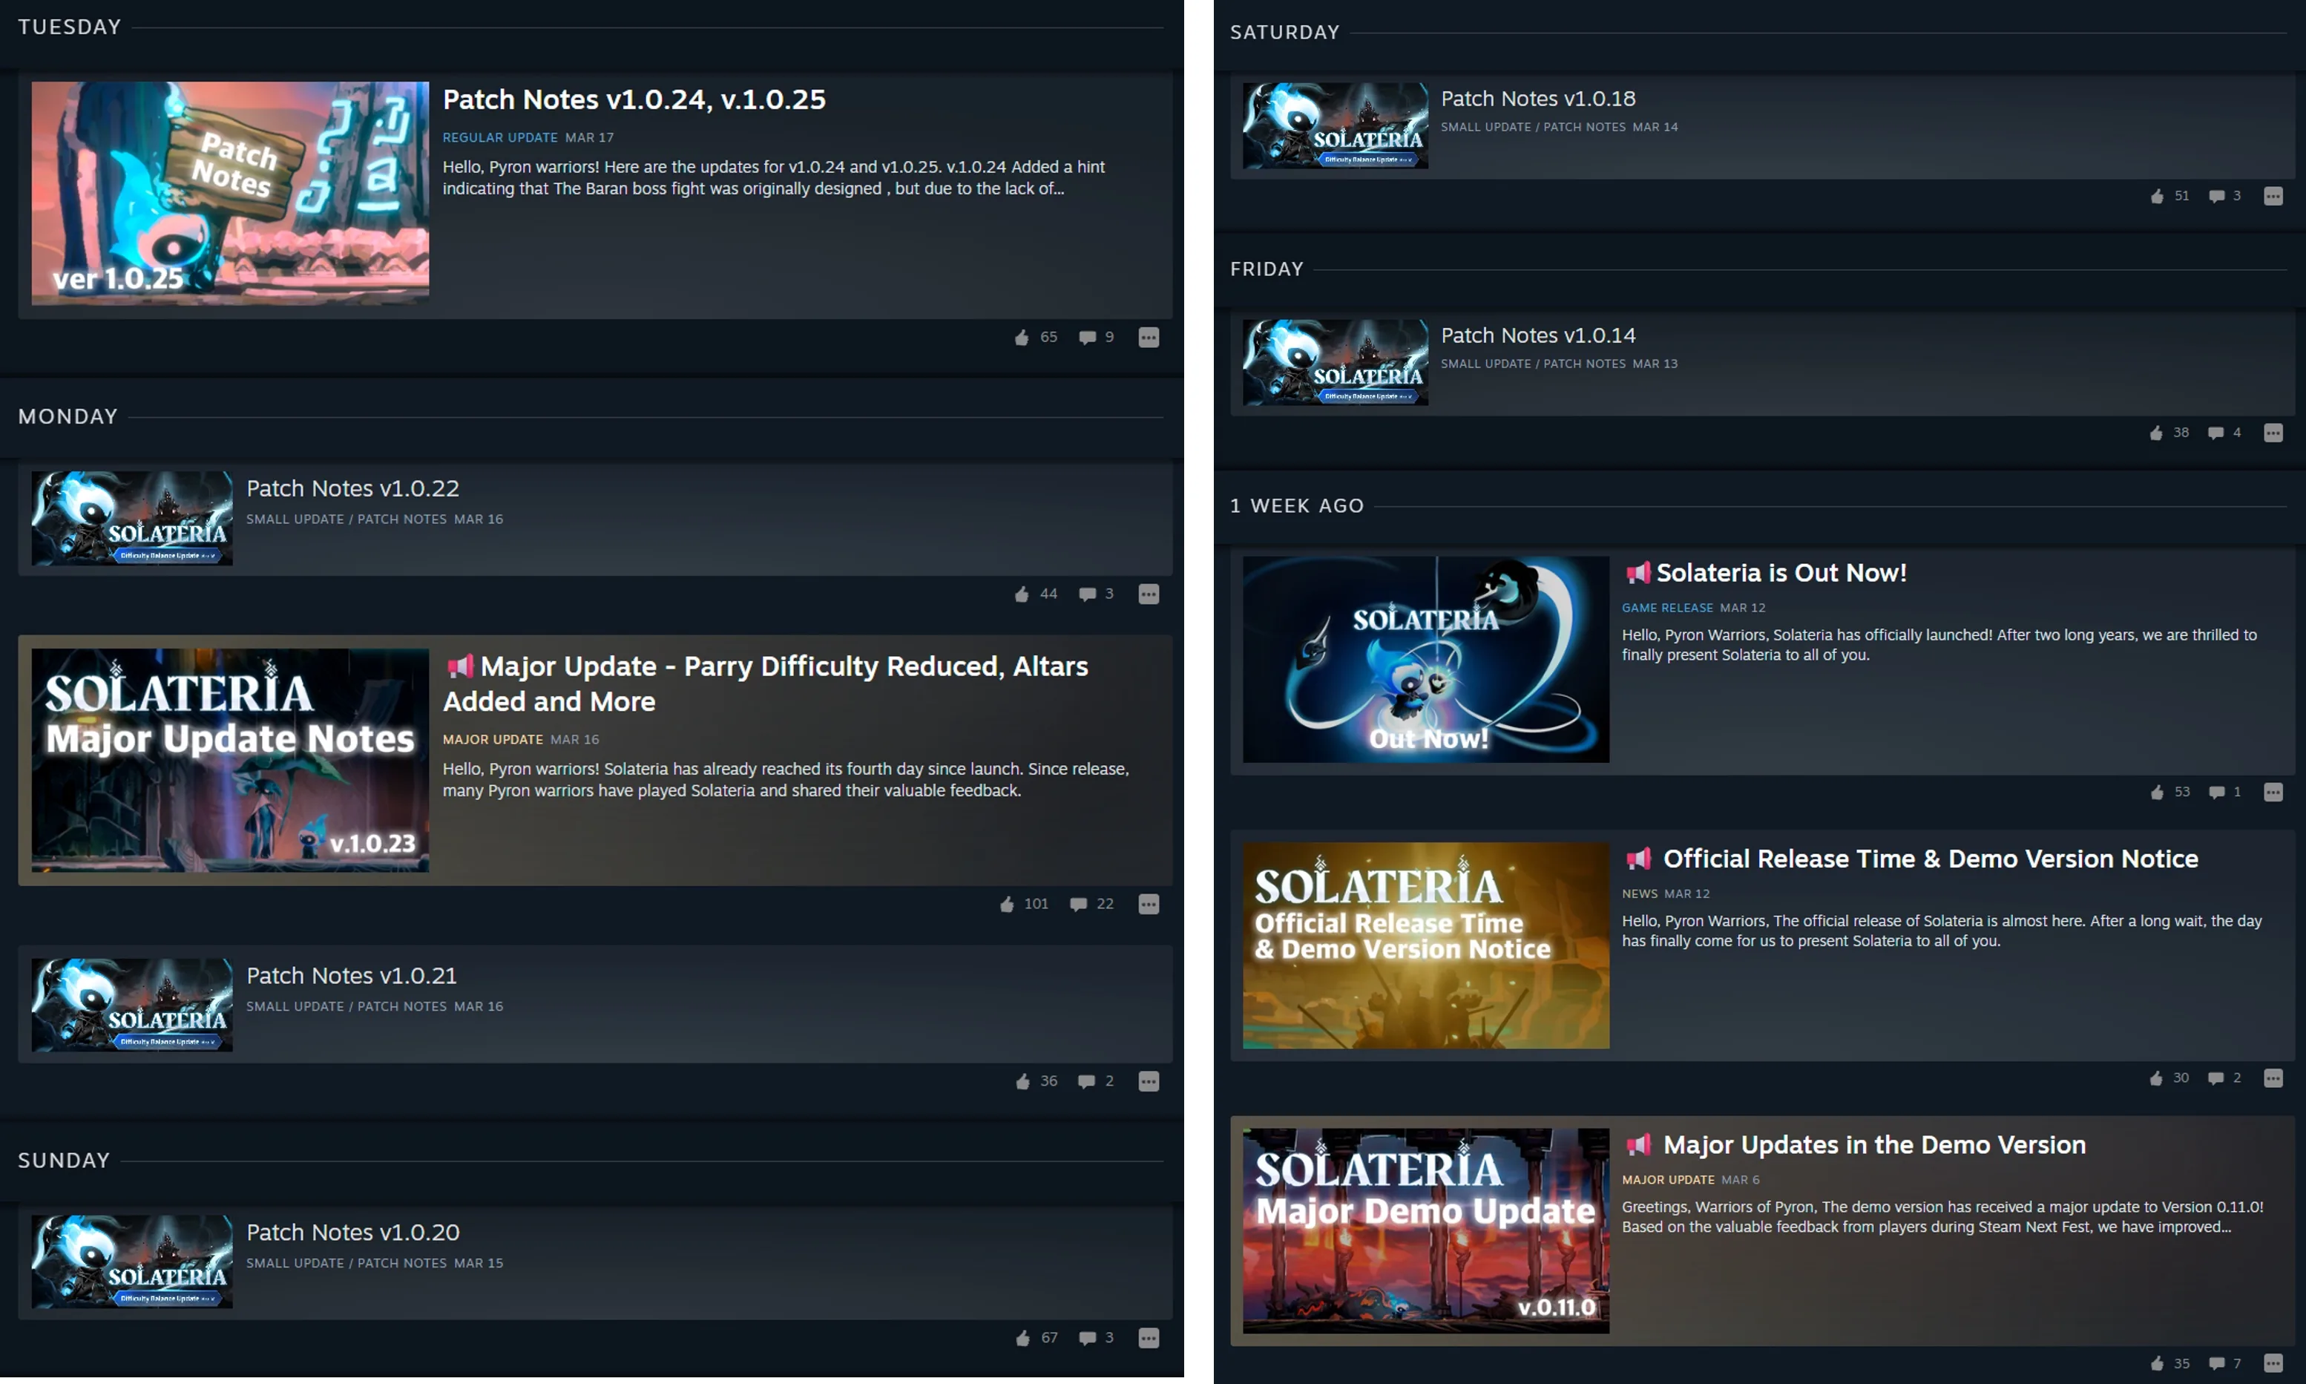Open the more options menu for Official Release Time notice
Viewport: 2306px width, 1384px height.
[x=2273, y=1078]
